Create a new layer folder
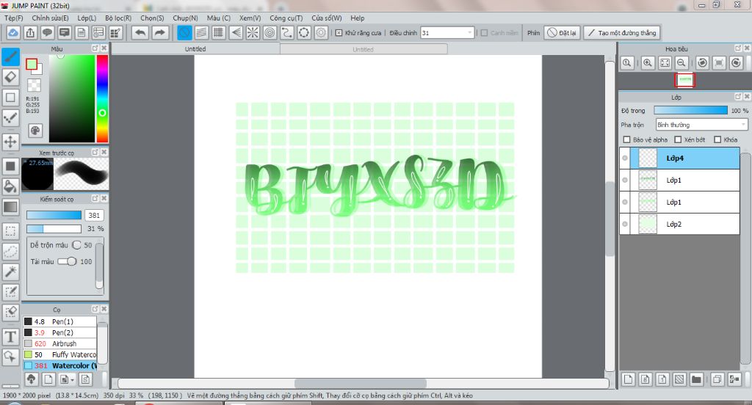The image size is (752, 405). click(696, 379)
